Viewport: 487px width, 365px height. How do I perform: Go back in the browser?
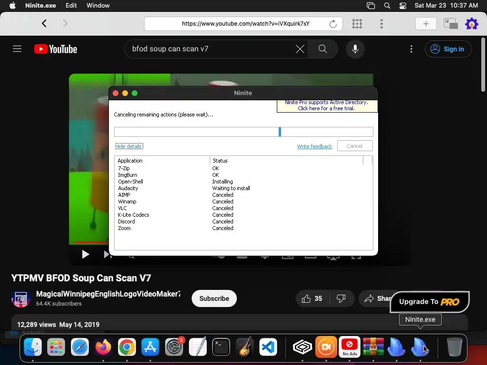pyautogui.click(x=44, y=23)
